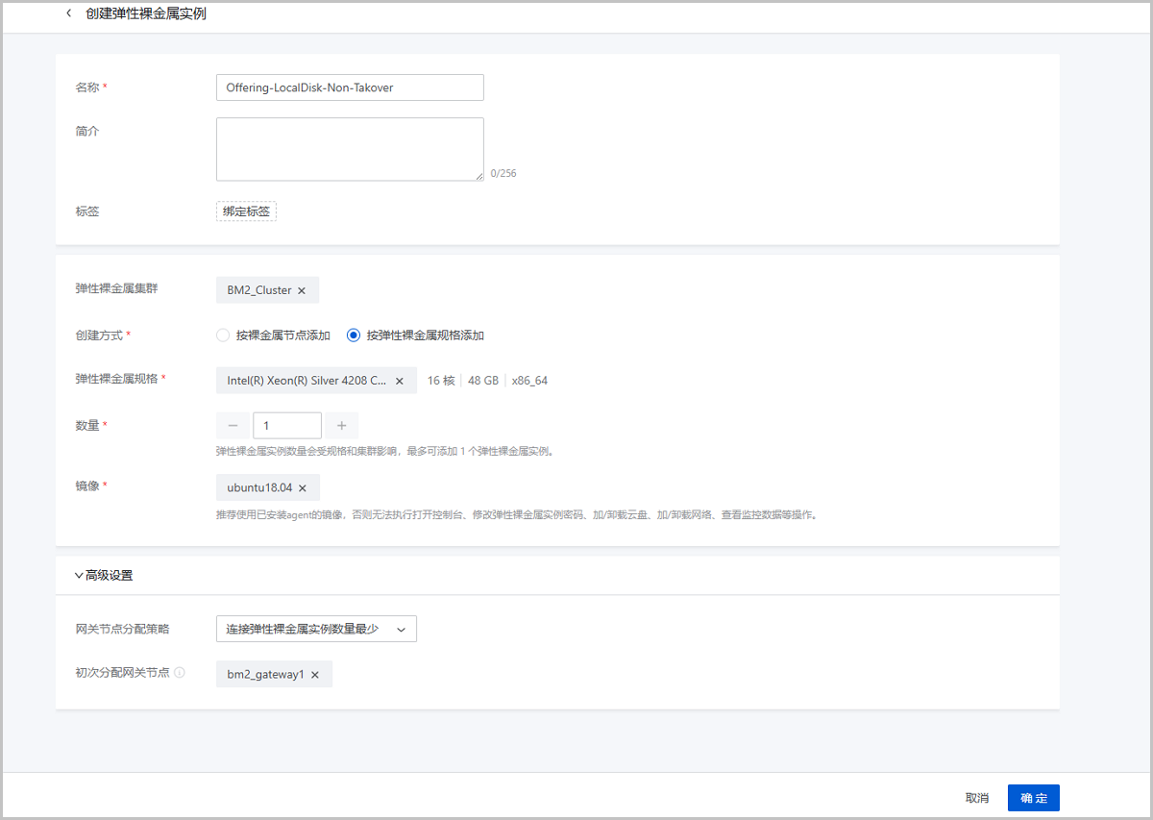Image resolution: width=1153 pixels, height=820 pixels.
Task: Remove the bm2_gateway1 gateway node
Action: [315, 675]
